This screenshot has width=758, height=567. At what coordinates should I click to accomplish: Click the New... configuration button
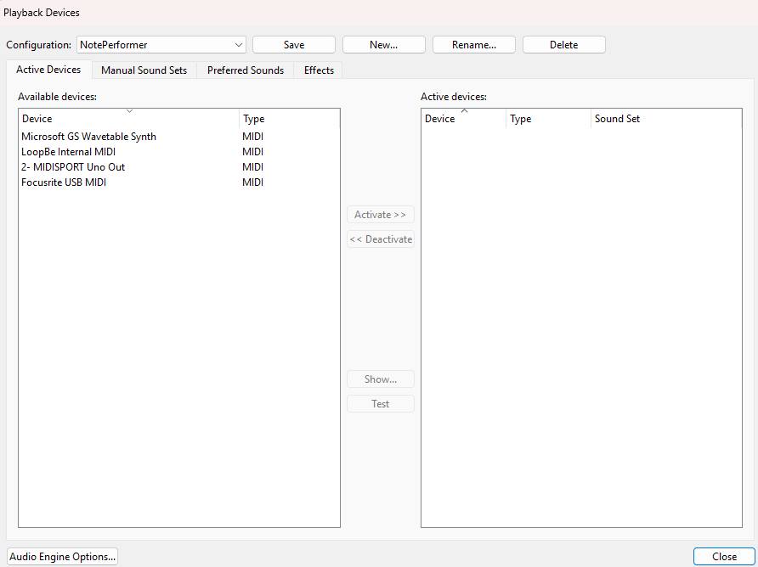(384, 45)
